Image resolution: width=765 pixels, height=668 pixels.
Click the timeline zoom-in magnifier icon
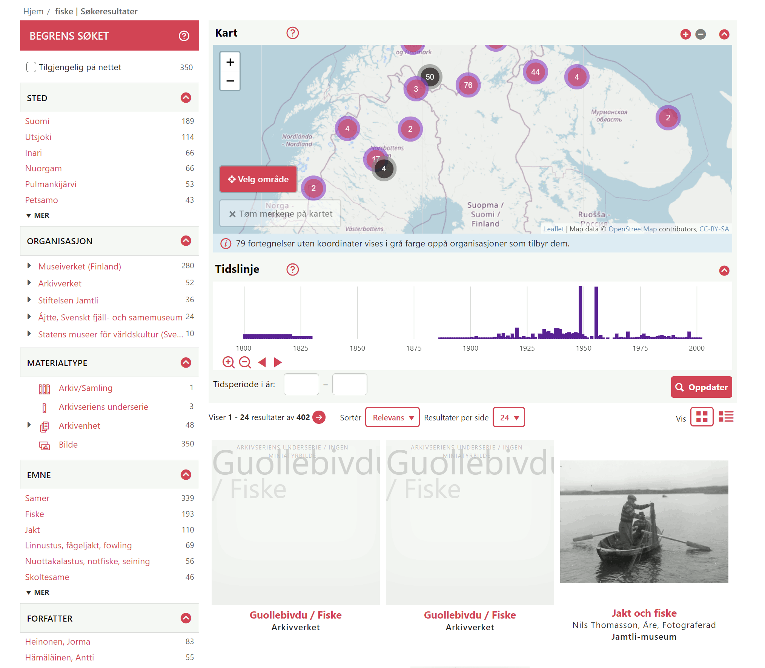[228, 362]
